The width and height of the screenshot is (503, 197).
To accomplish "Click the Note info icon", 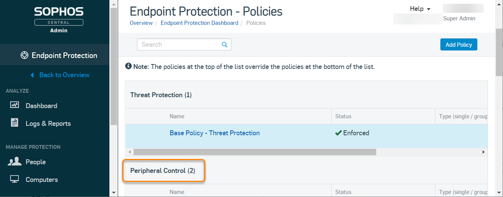I will (x=128, y=66).
